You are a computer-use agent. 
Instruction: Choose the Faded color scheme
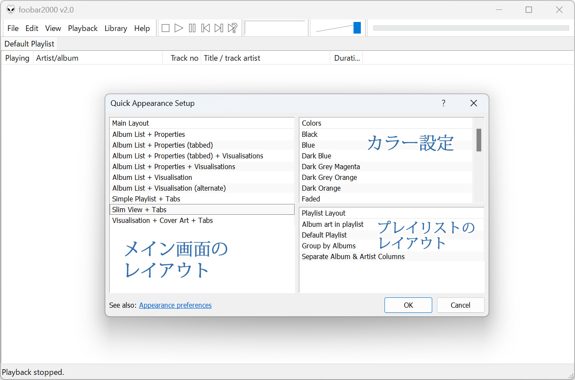tap(386, 199)
